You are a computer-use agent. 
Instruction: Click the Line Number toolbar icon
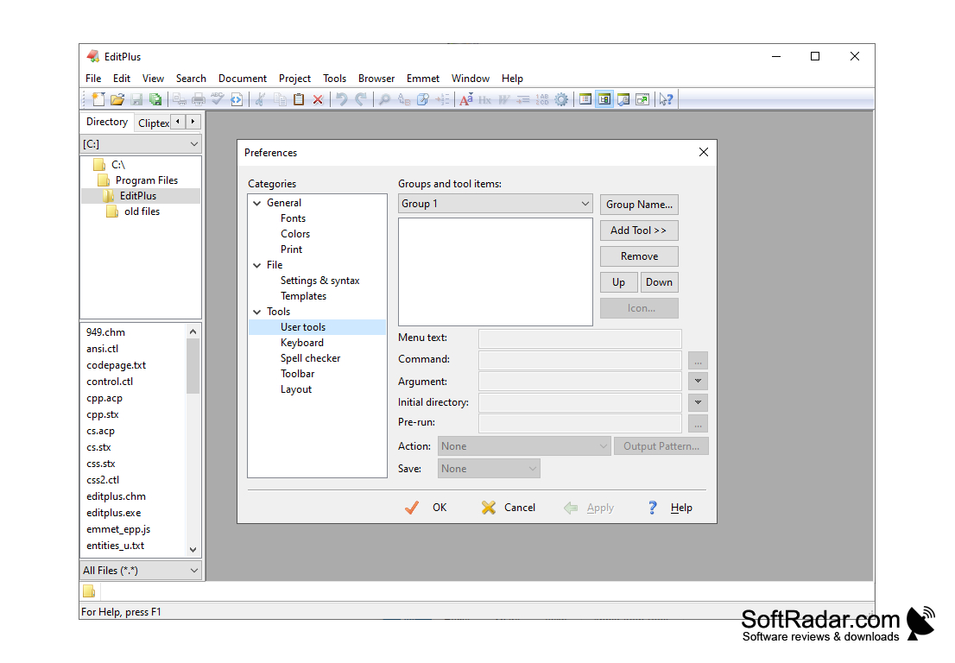click(542, 99)
